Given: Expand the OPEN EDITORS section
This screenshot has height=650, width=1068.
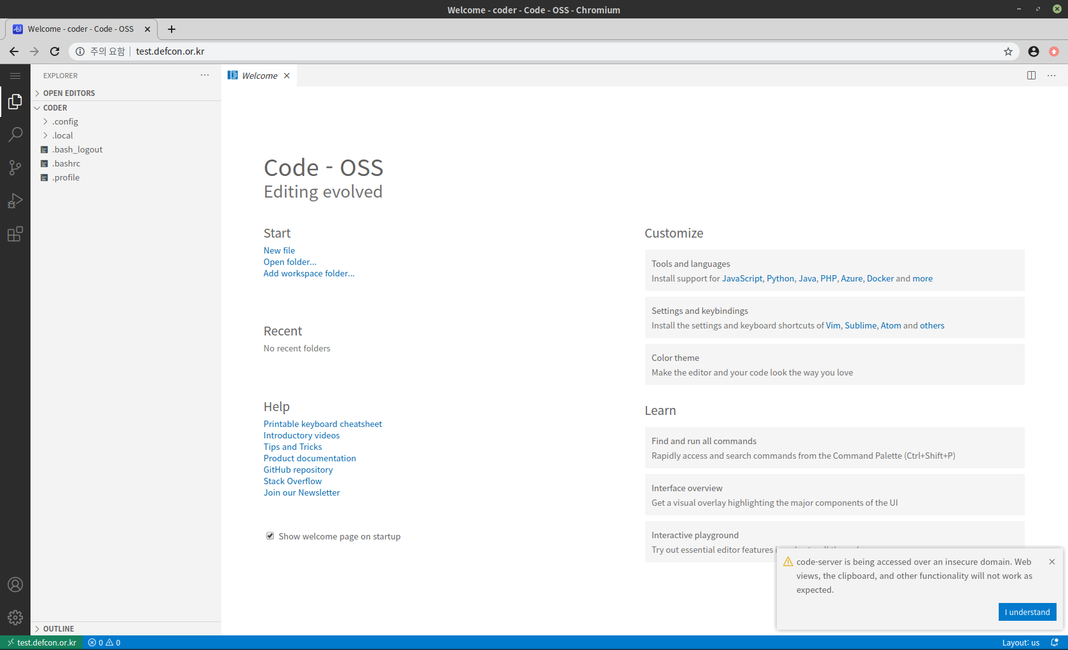Looking at the screenshot, I should click(126, 93).
